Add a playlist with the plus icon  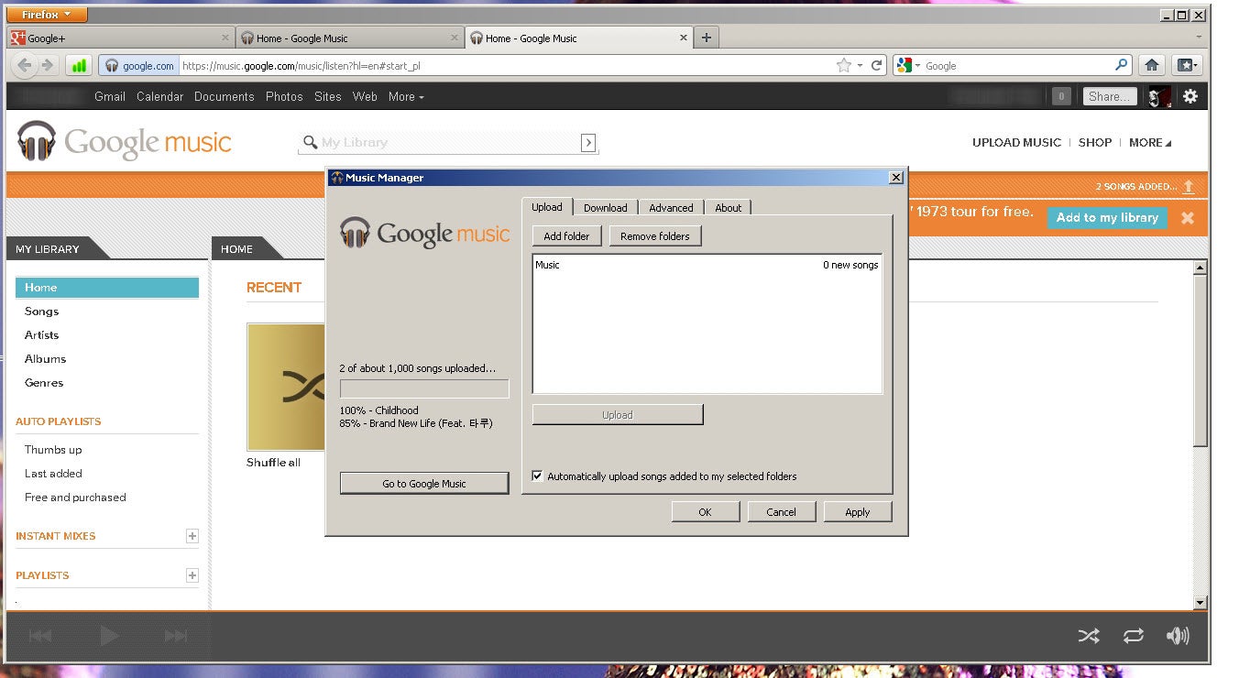click(192, 575)
